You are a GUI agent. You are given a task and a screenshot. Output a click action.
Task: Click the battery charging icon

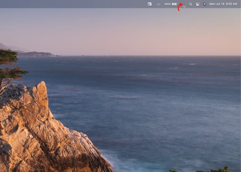click(175, 4)
